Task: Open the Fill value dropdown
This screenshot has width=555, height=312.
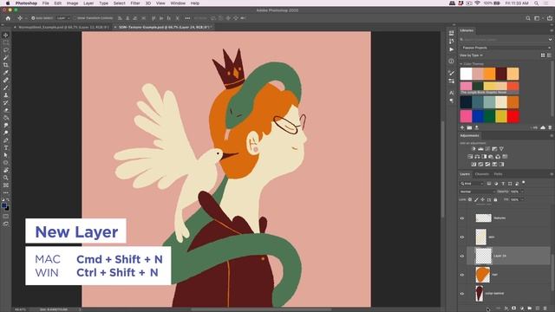Action: pyautogui.click(x=522, y=199)
